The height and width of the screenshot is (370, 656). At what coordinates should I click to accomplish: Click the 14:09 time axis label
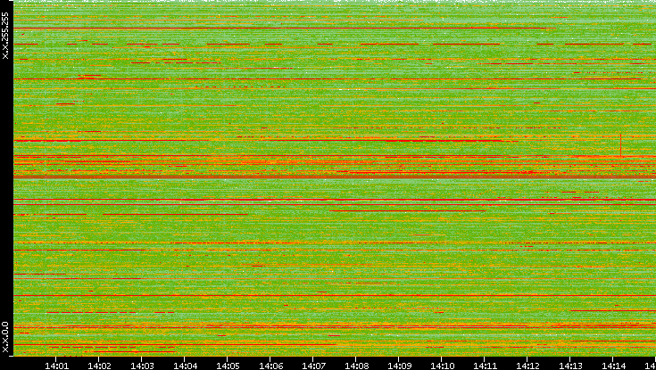click(x=399, y=366)
